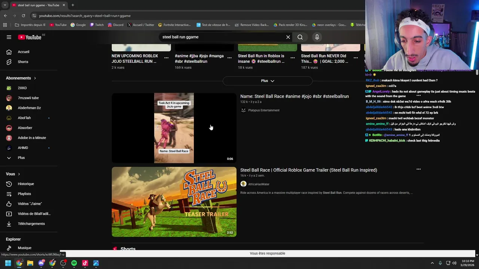Open a new browser tab

73,5
